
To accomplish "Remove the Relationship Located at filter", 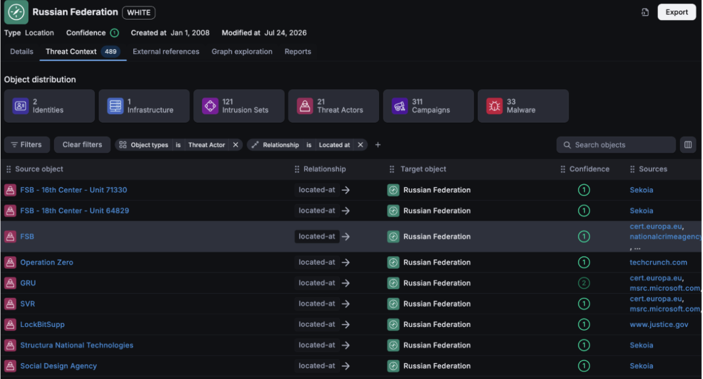I will tap(360, 145).
